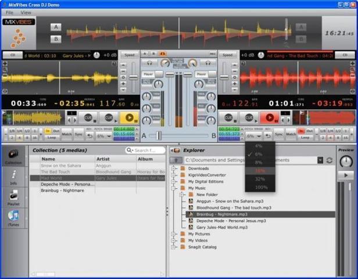358x279 pixels.
Task: Click the CD button on deck B
Action: click(345, 55)
